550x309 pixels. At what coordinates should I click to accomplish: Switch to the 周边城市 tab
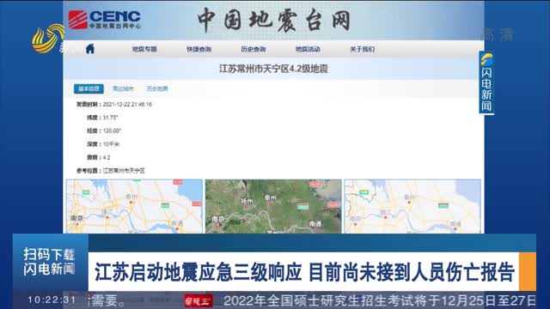coord(123,88)
